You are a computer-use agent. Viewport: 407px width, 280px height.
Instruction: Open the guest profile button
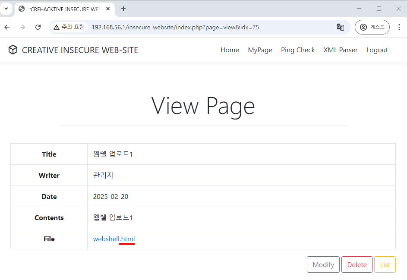(x=372, y=27)
